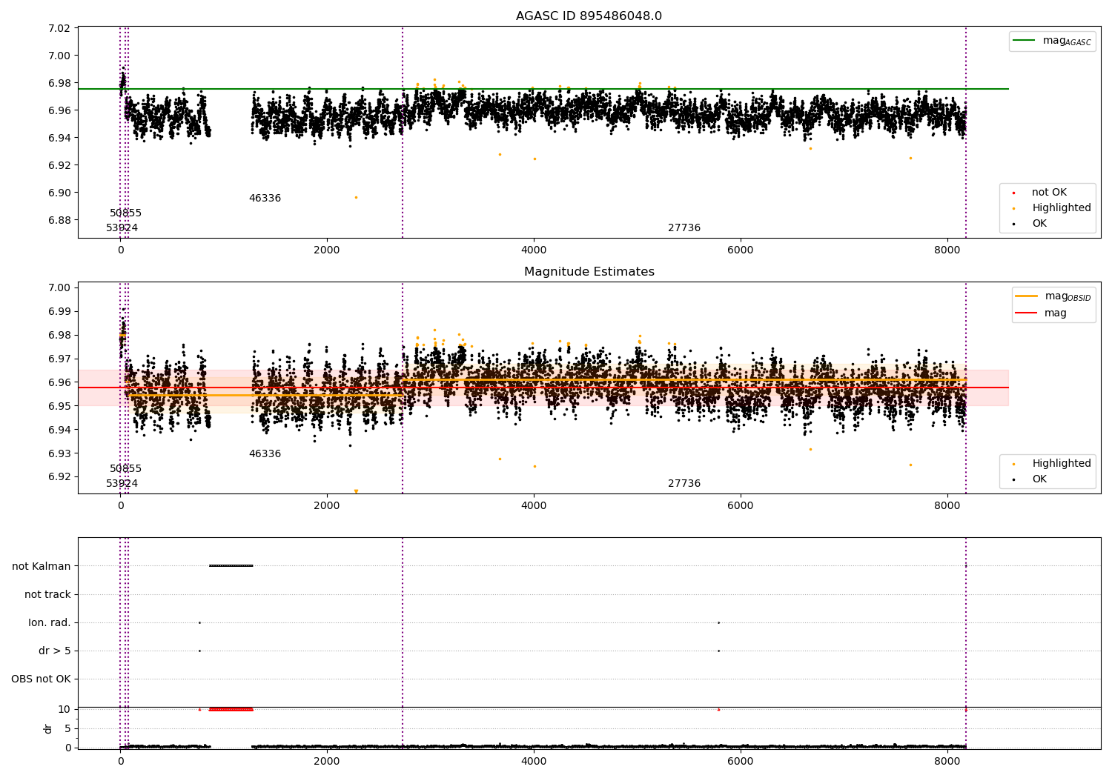Click the red 'not OK' legend marker in top plot

(1013, 193)
